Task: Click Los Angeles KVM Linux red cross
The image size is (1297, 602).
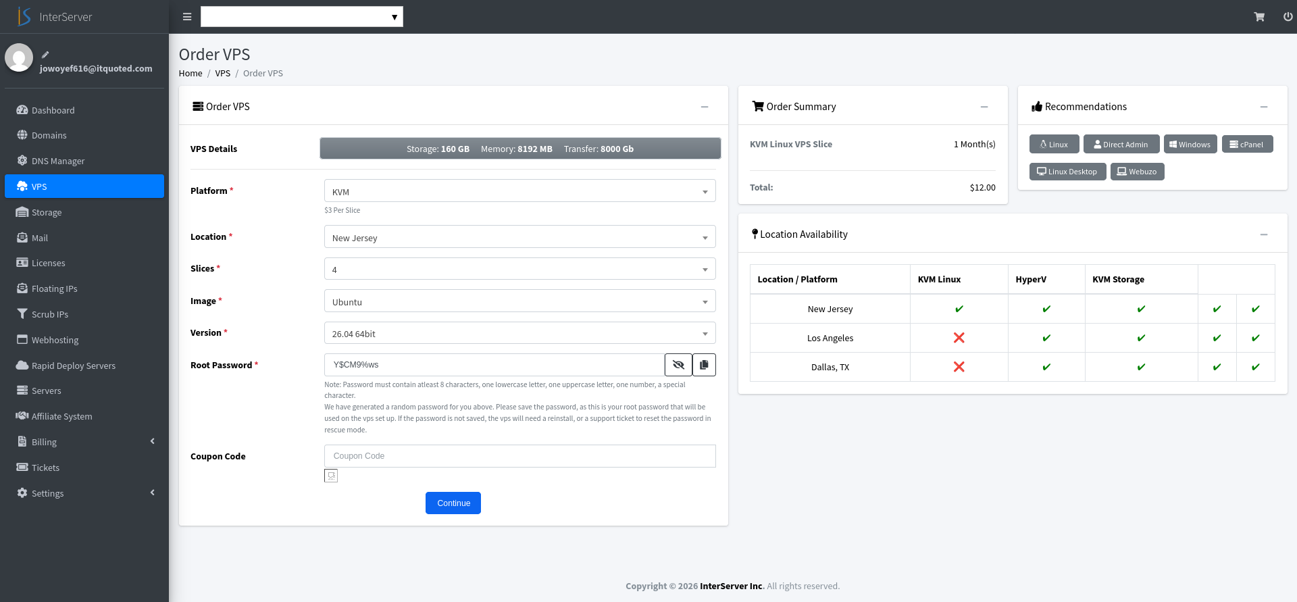Action: 959,338
